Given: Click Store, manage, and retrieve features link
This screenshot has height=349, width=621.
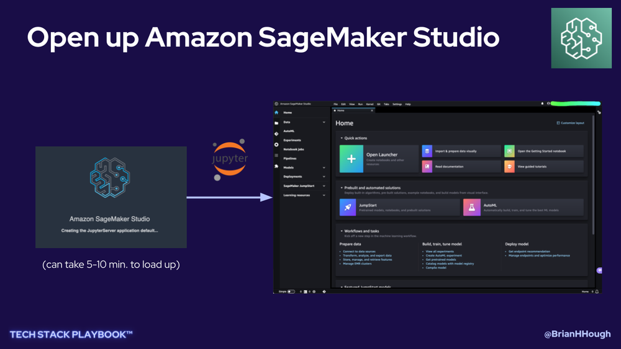Looking at the screenshot, I should [368, 260].
